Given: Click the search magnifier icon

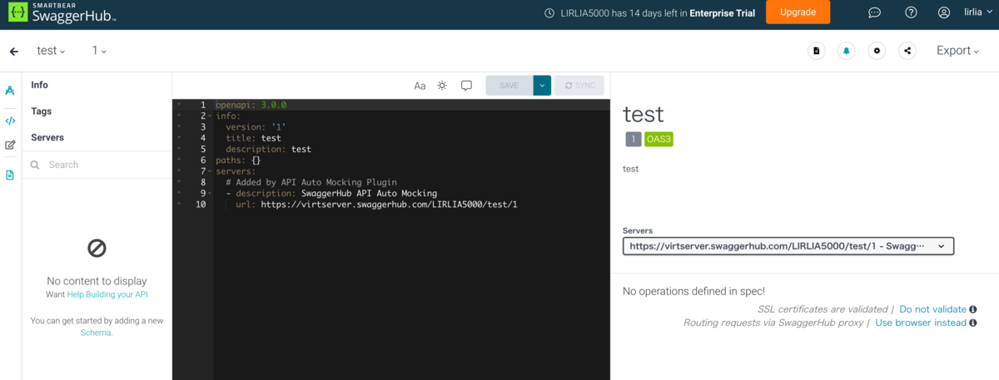Looking at the screenshot, I should [35, 165].
